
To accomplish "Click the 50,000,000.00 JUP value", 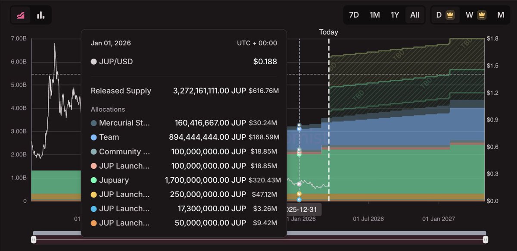I will coord(210,223).
